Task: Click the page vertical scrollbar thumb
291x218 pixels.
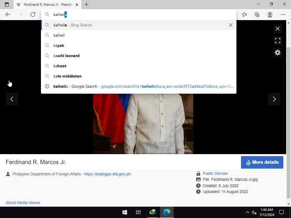Action: coord(288,122)
